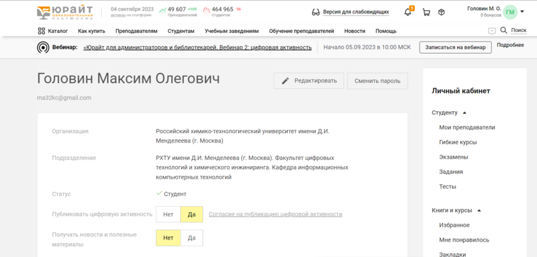Open Тесты in sidebar

[448, 187]
